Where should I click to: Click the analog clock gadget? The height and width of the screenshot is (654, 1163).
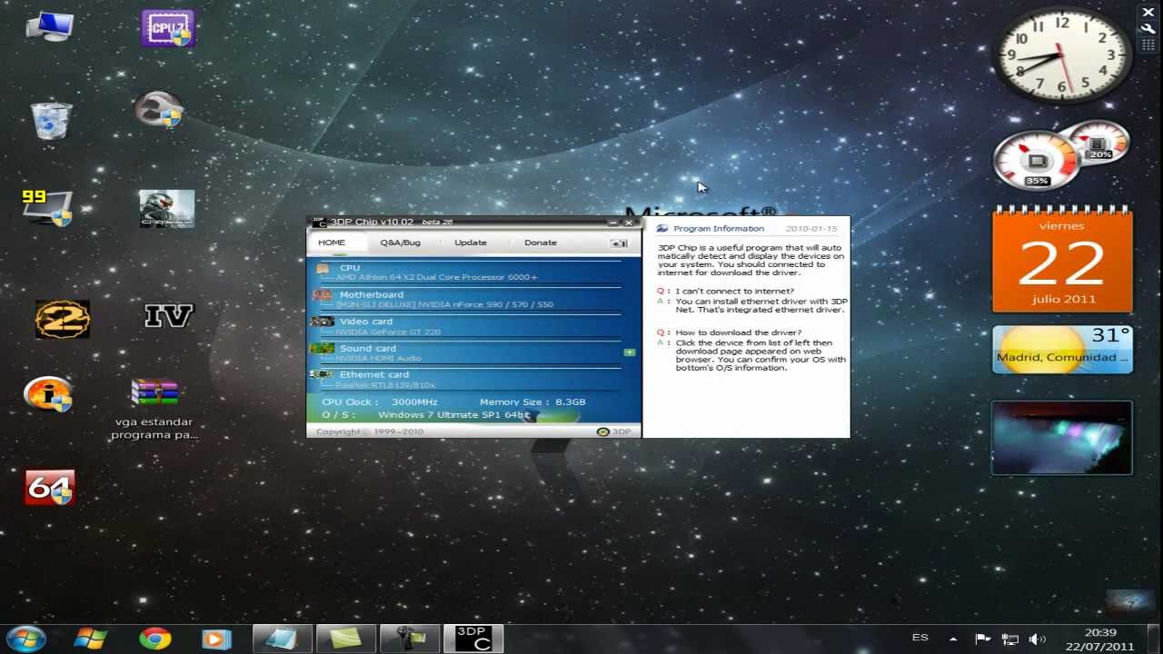click(1062, 57)
